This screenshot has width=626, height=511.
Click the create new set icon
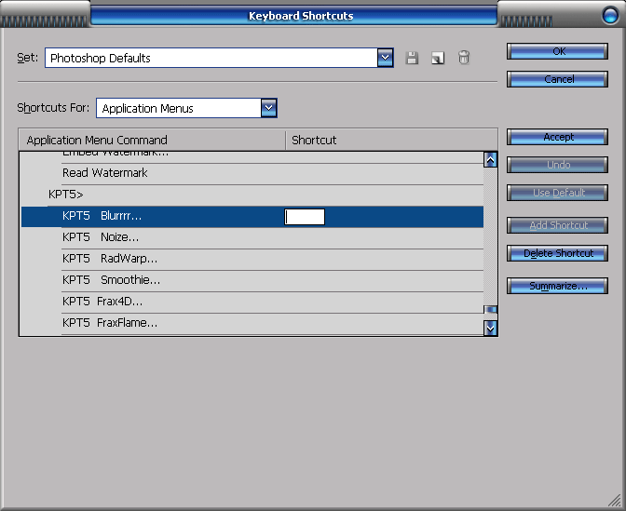[438, 59]
